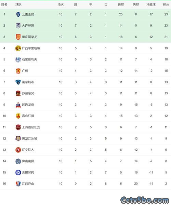171x205 pixels.
Task: Click the 重庆铜梁龙 orange crest
Action: coord(18,37)
